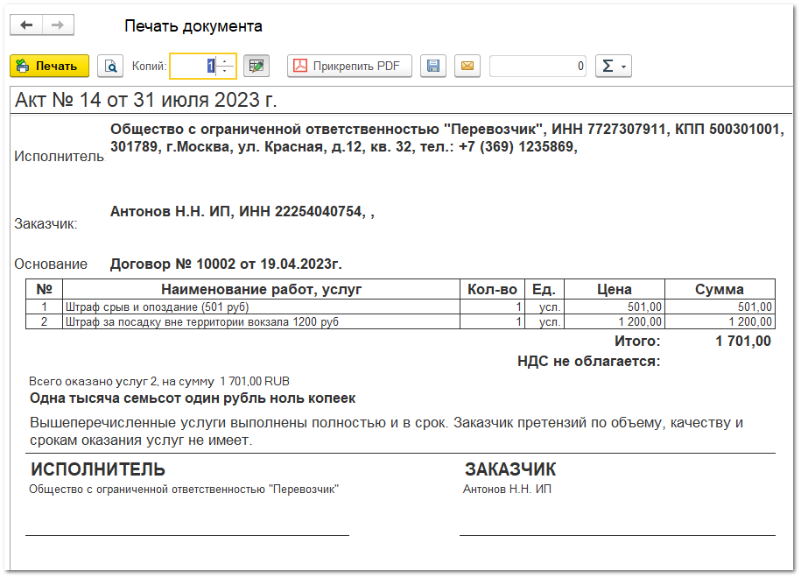This screenshot has width=801, height=578.
Task: Focus the Копий number field
Action: point(193,67)
